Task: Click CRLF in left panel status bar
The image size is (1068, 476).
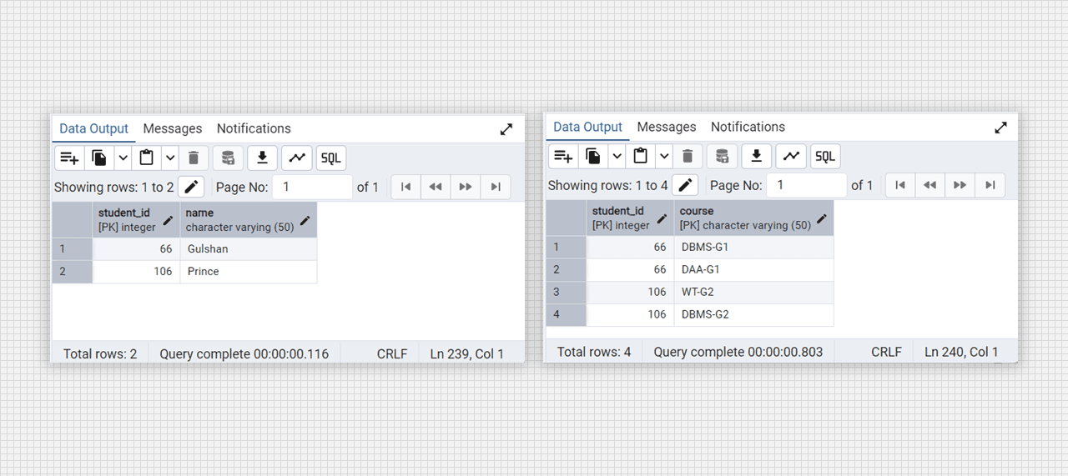Action: pyautogui.click(x=392, y=353)
